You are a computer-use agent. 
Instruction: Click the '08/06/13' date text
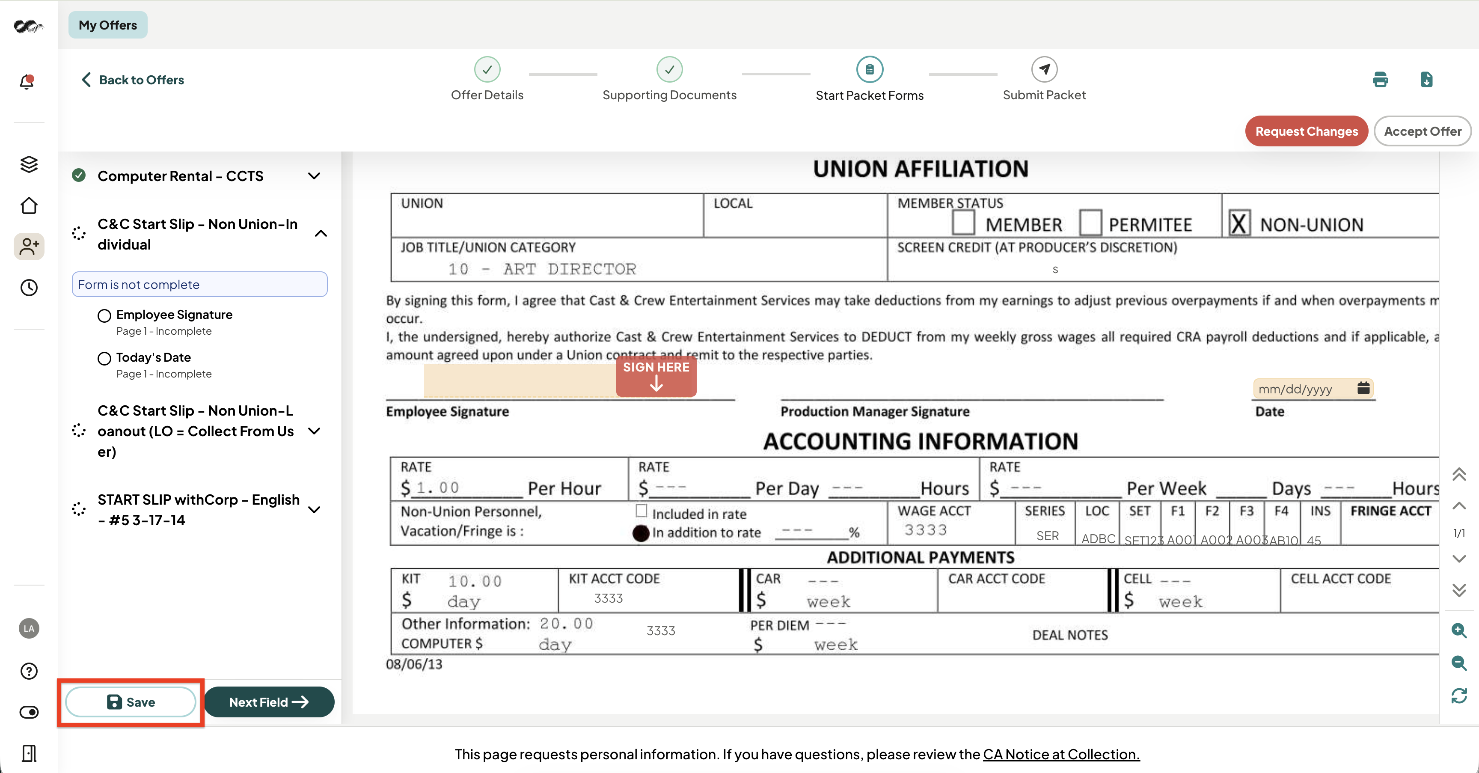(x=414, y=664)
